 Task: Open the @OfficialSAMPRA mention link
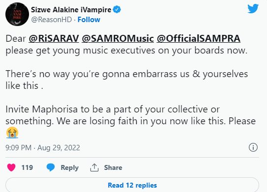(x=198, y=38)
